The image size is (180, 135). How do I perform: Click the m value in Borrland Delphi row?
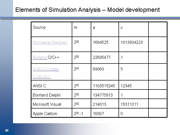[x=76, y=95]
